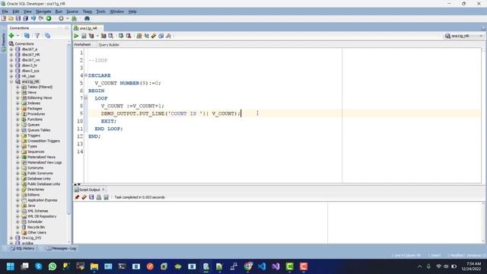Click the EXIT; line in the editor
Image resolution: width=487 pixels, height=274 pixels.
pyautogui.click(x=109, y=121)
